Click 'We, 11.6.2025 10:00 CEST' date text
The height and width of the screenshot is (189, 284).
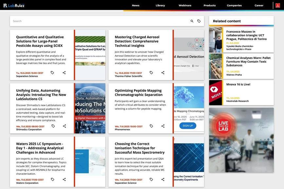pyautogui.click(x=129, y=127)
